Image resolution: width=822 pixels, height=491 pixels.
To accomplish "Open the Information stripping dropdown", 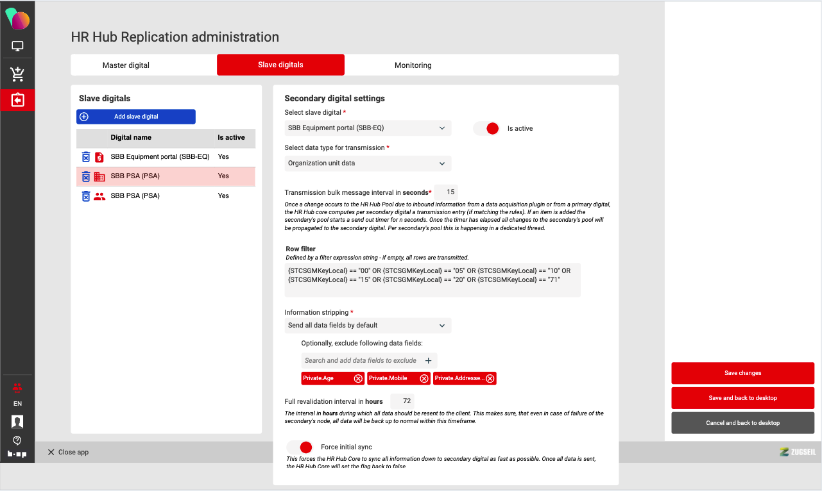I will 368,326.
